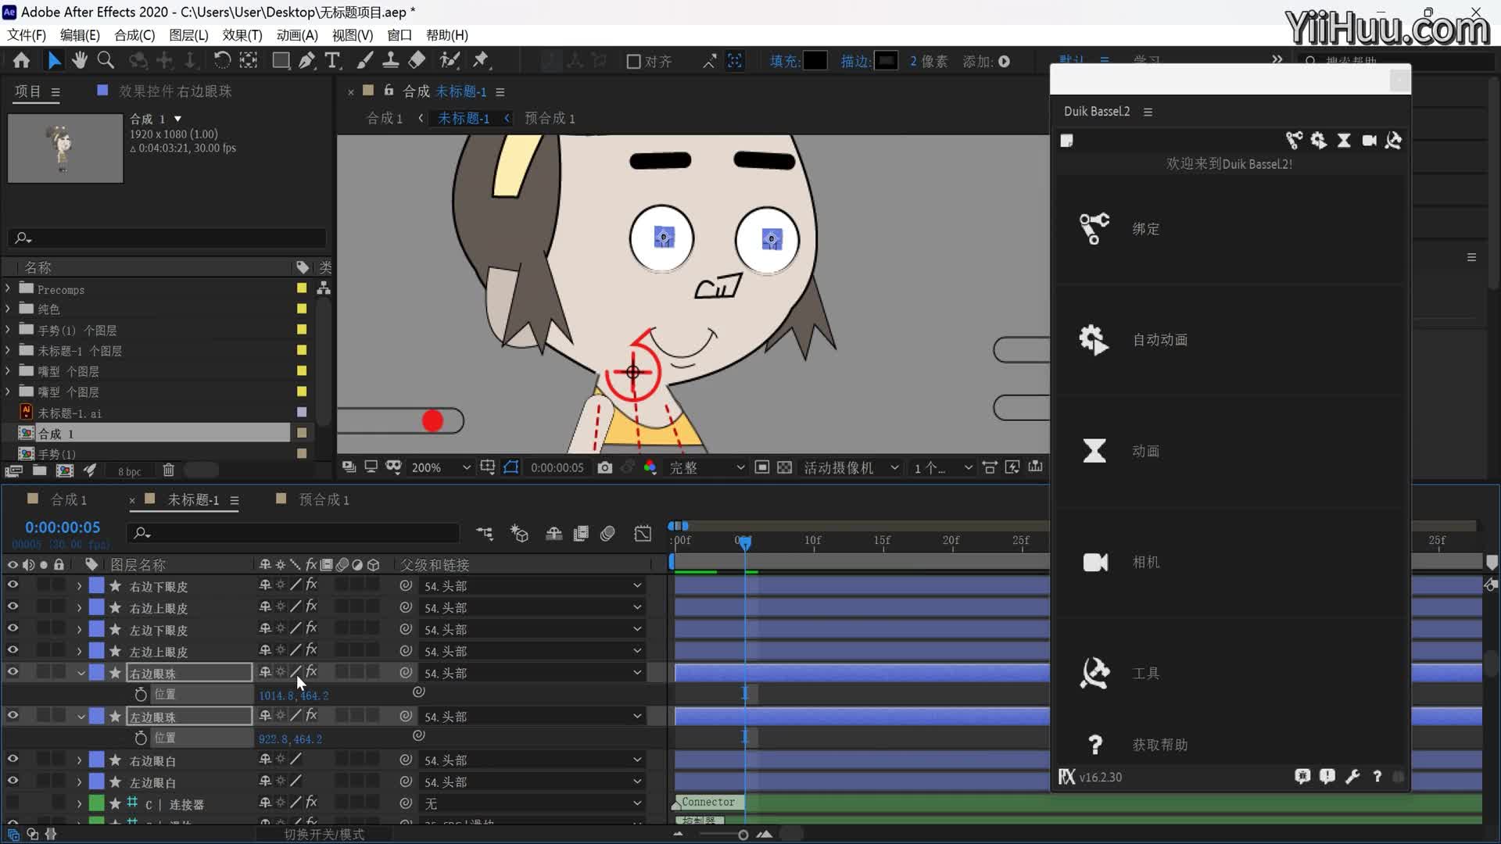Open Duik camera toolbar icon
Screen dimensions: 1501x844
[x=1369, y=141]
